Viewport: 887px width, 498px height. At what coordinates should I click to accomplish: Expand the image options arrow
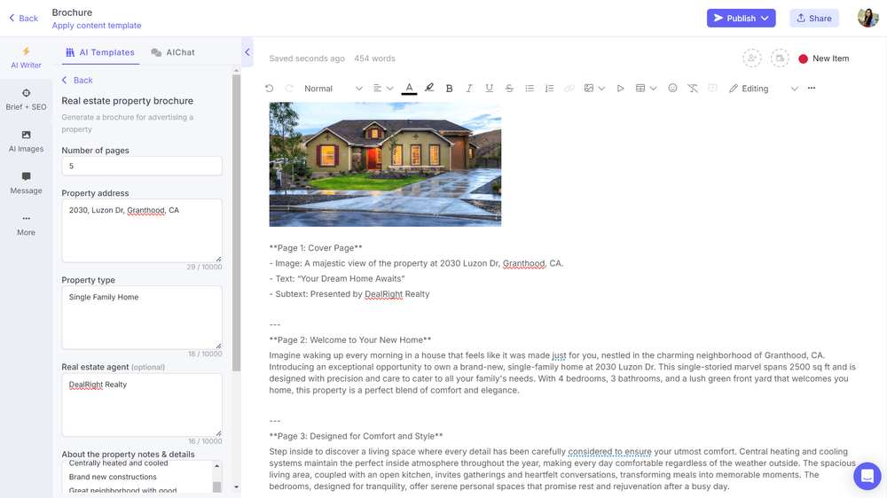click(x=601, y=89)
